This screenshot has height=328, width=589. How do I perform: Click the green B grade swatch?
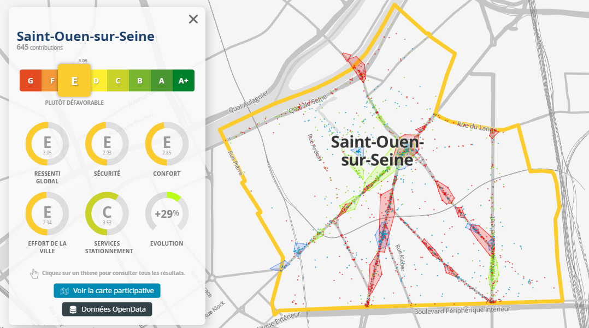coord(140,81)
